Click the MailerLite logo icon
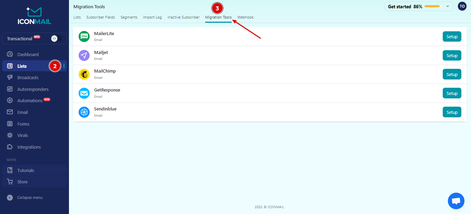 tap(84, 36)
